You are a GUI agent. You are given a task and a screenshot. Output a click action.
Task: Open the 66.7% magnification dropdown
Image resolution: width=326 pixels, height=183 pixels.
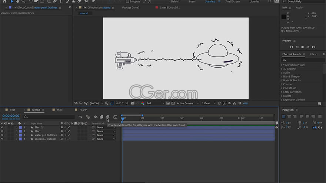[x=96, y=103]
